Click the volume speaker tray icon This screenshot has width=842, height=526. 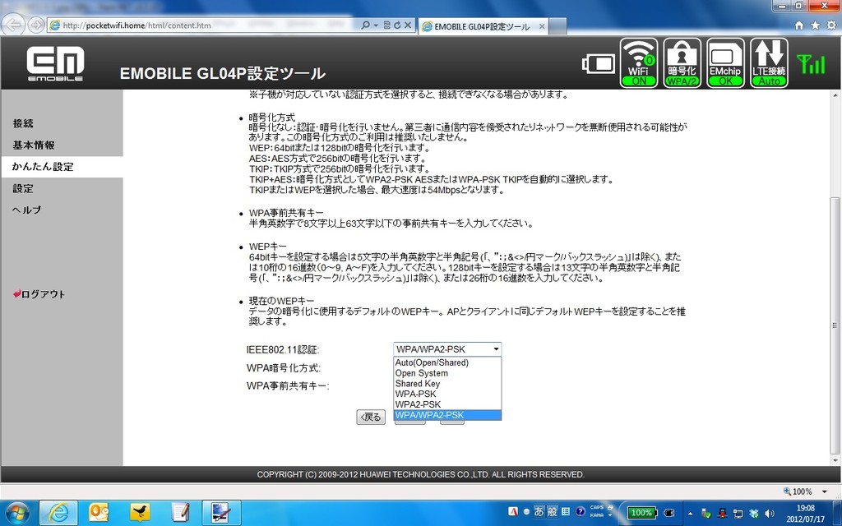tap(770, 513)
